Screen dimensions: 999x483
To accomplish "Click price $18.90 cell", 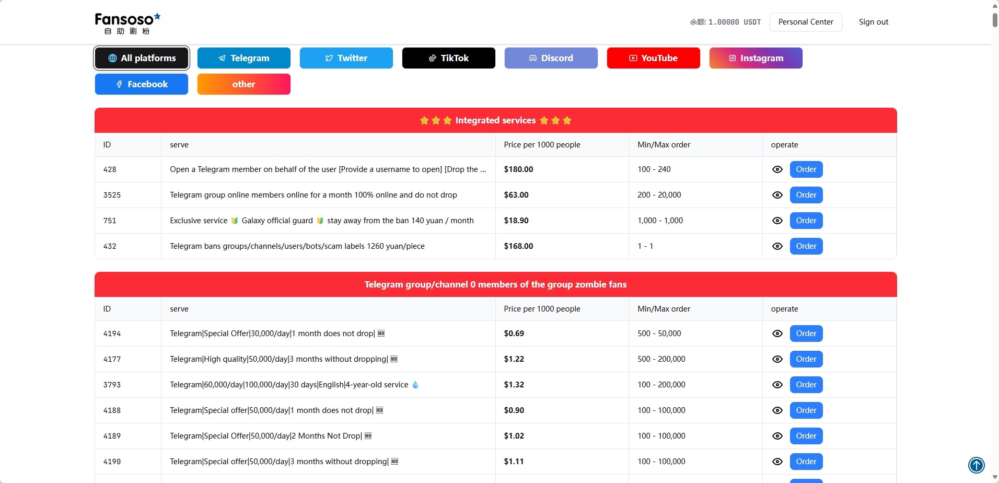I will (x=562, y=221).
